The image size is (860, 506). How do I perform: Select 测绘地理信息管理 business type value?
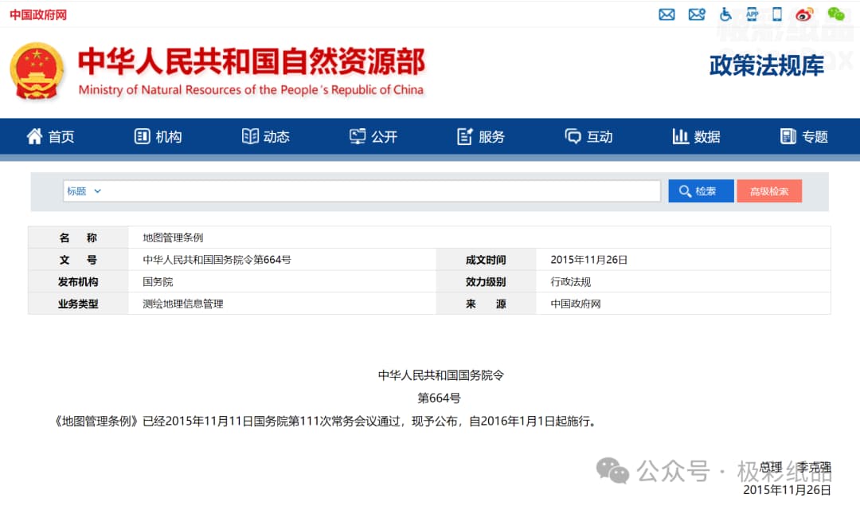click(x=182, y=304)
